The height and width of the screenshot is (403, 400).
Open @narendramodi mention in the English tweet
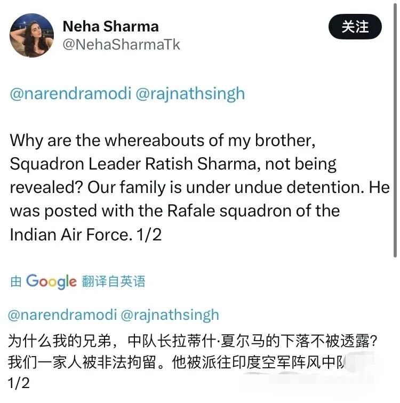[71, 93]
